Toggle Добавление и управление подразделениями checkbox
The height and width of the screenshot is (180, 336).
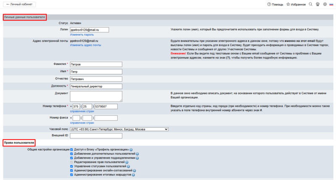(72, 158)
